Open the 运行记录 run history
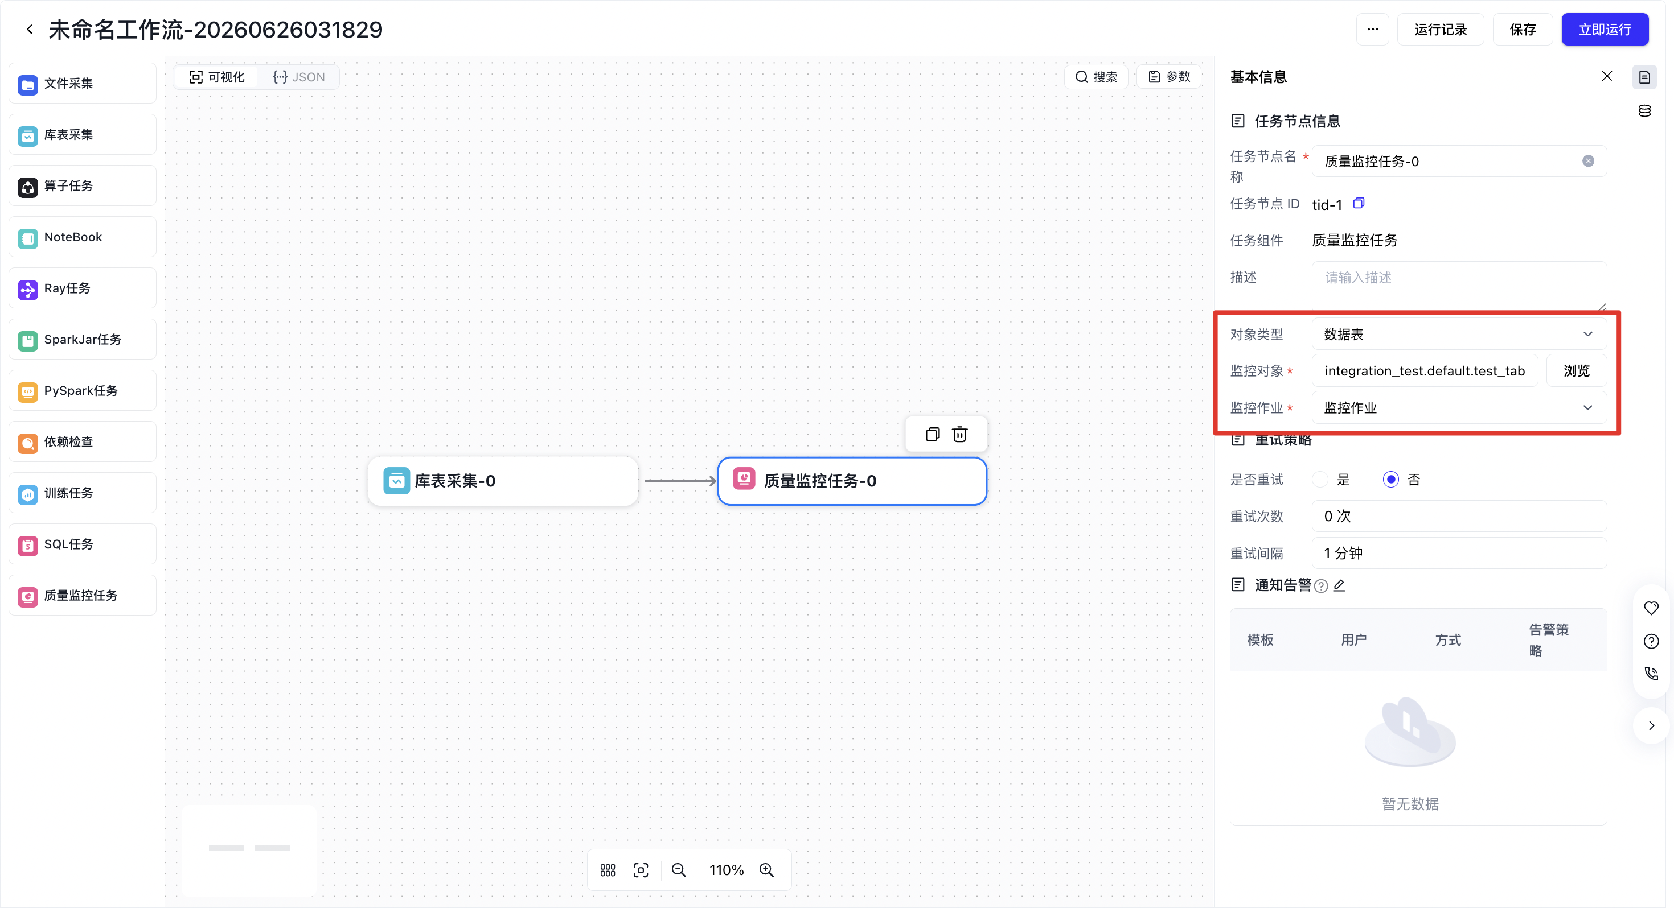Image resolution: width=1674 pixels, height=908 pixels. [1440, 29]
